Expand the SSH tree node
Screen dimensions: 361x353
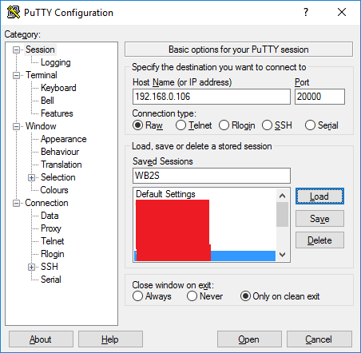tap(32, 267)
